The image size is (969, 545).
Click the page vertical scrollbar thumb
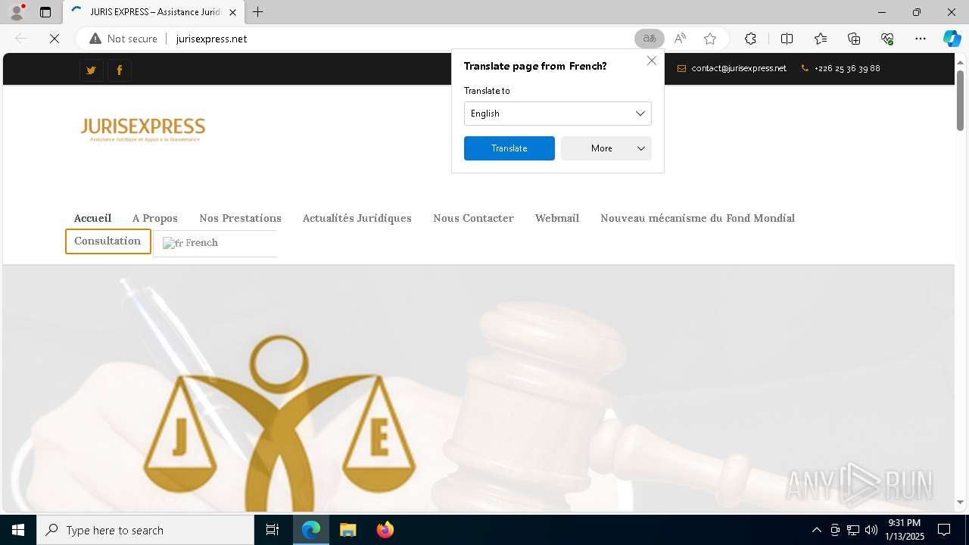(961, 100)
